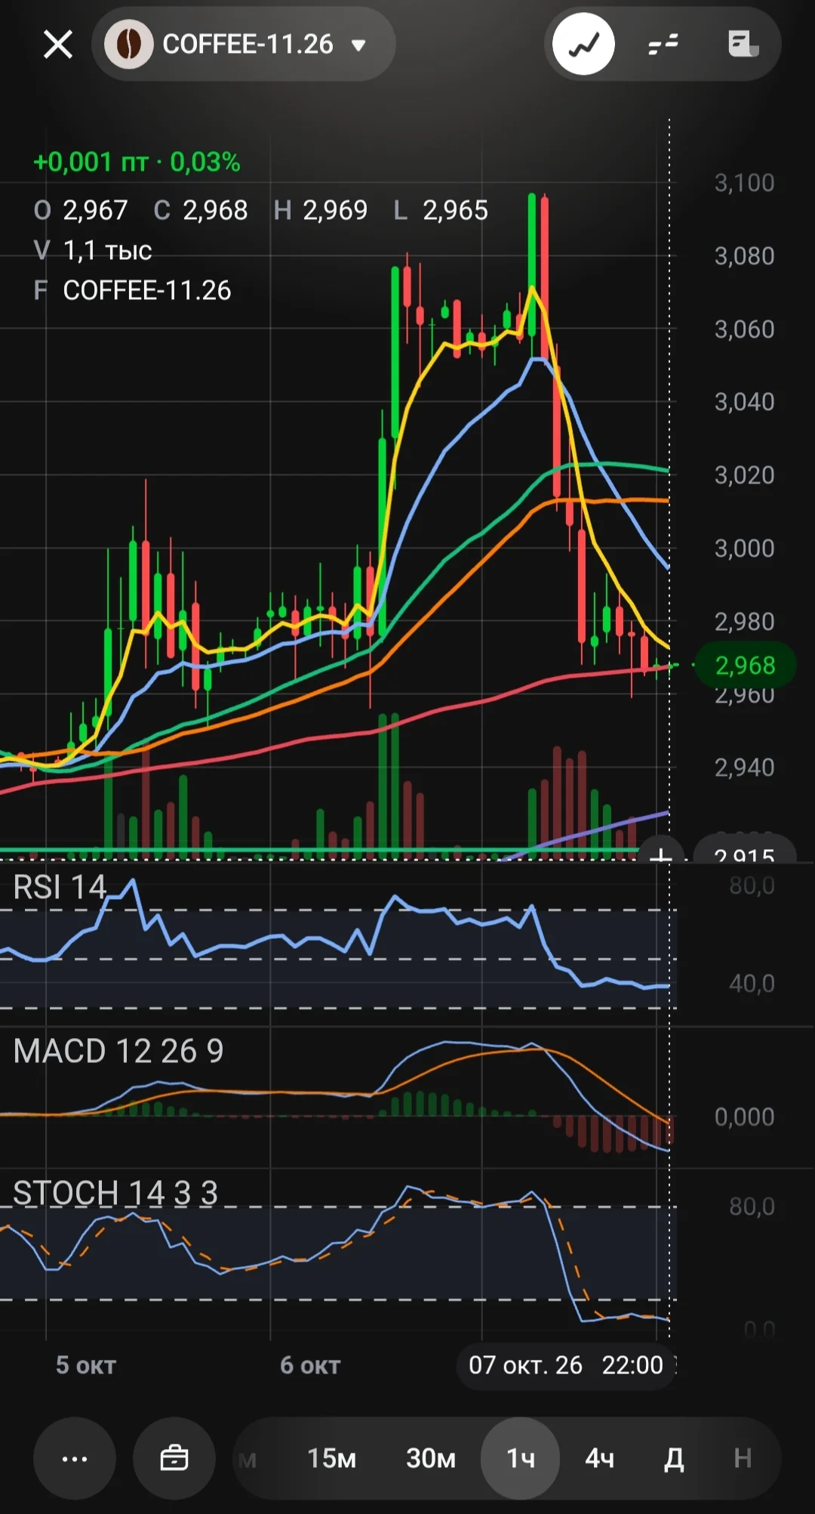The height and width of the screenshot is (1514, 815).
Task: Tap the 2,940 price axis label
Action: (x=744, y=768)
